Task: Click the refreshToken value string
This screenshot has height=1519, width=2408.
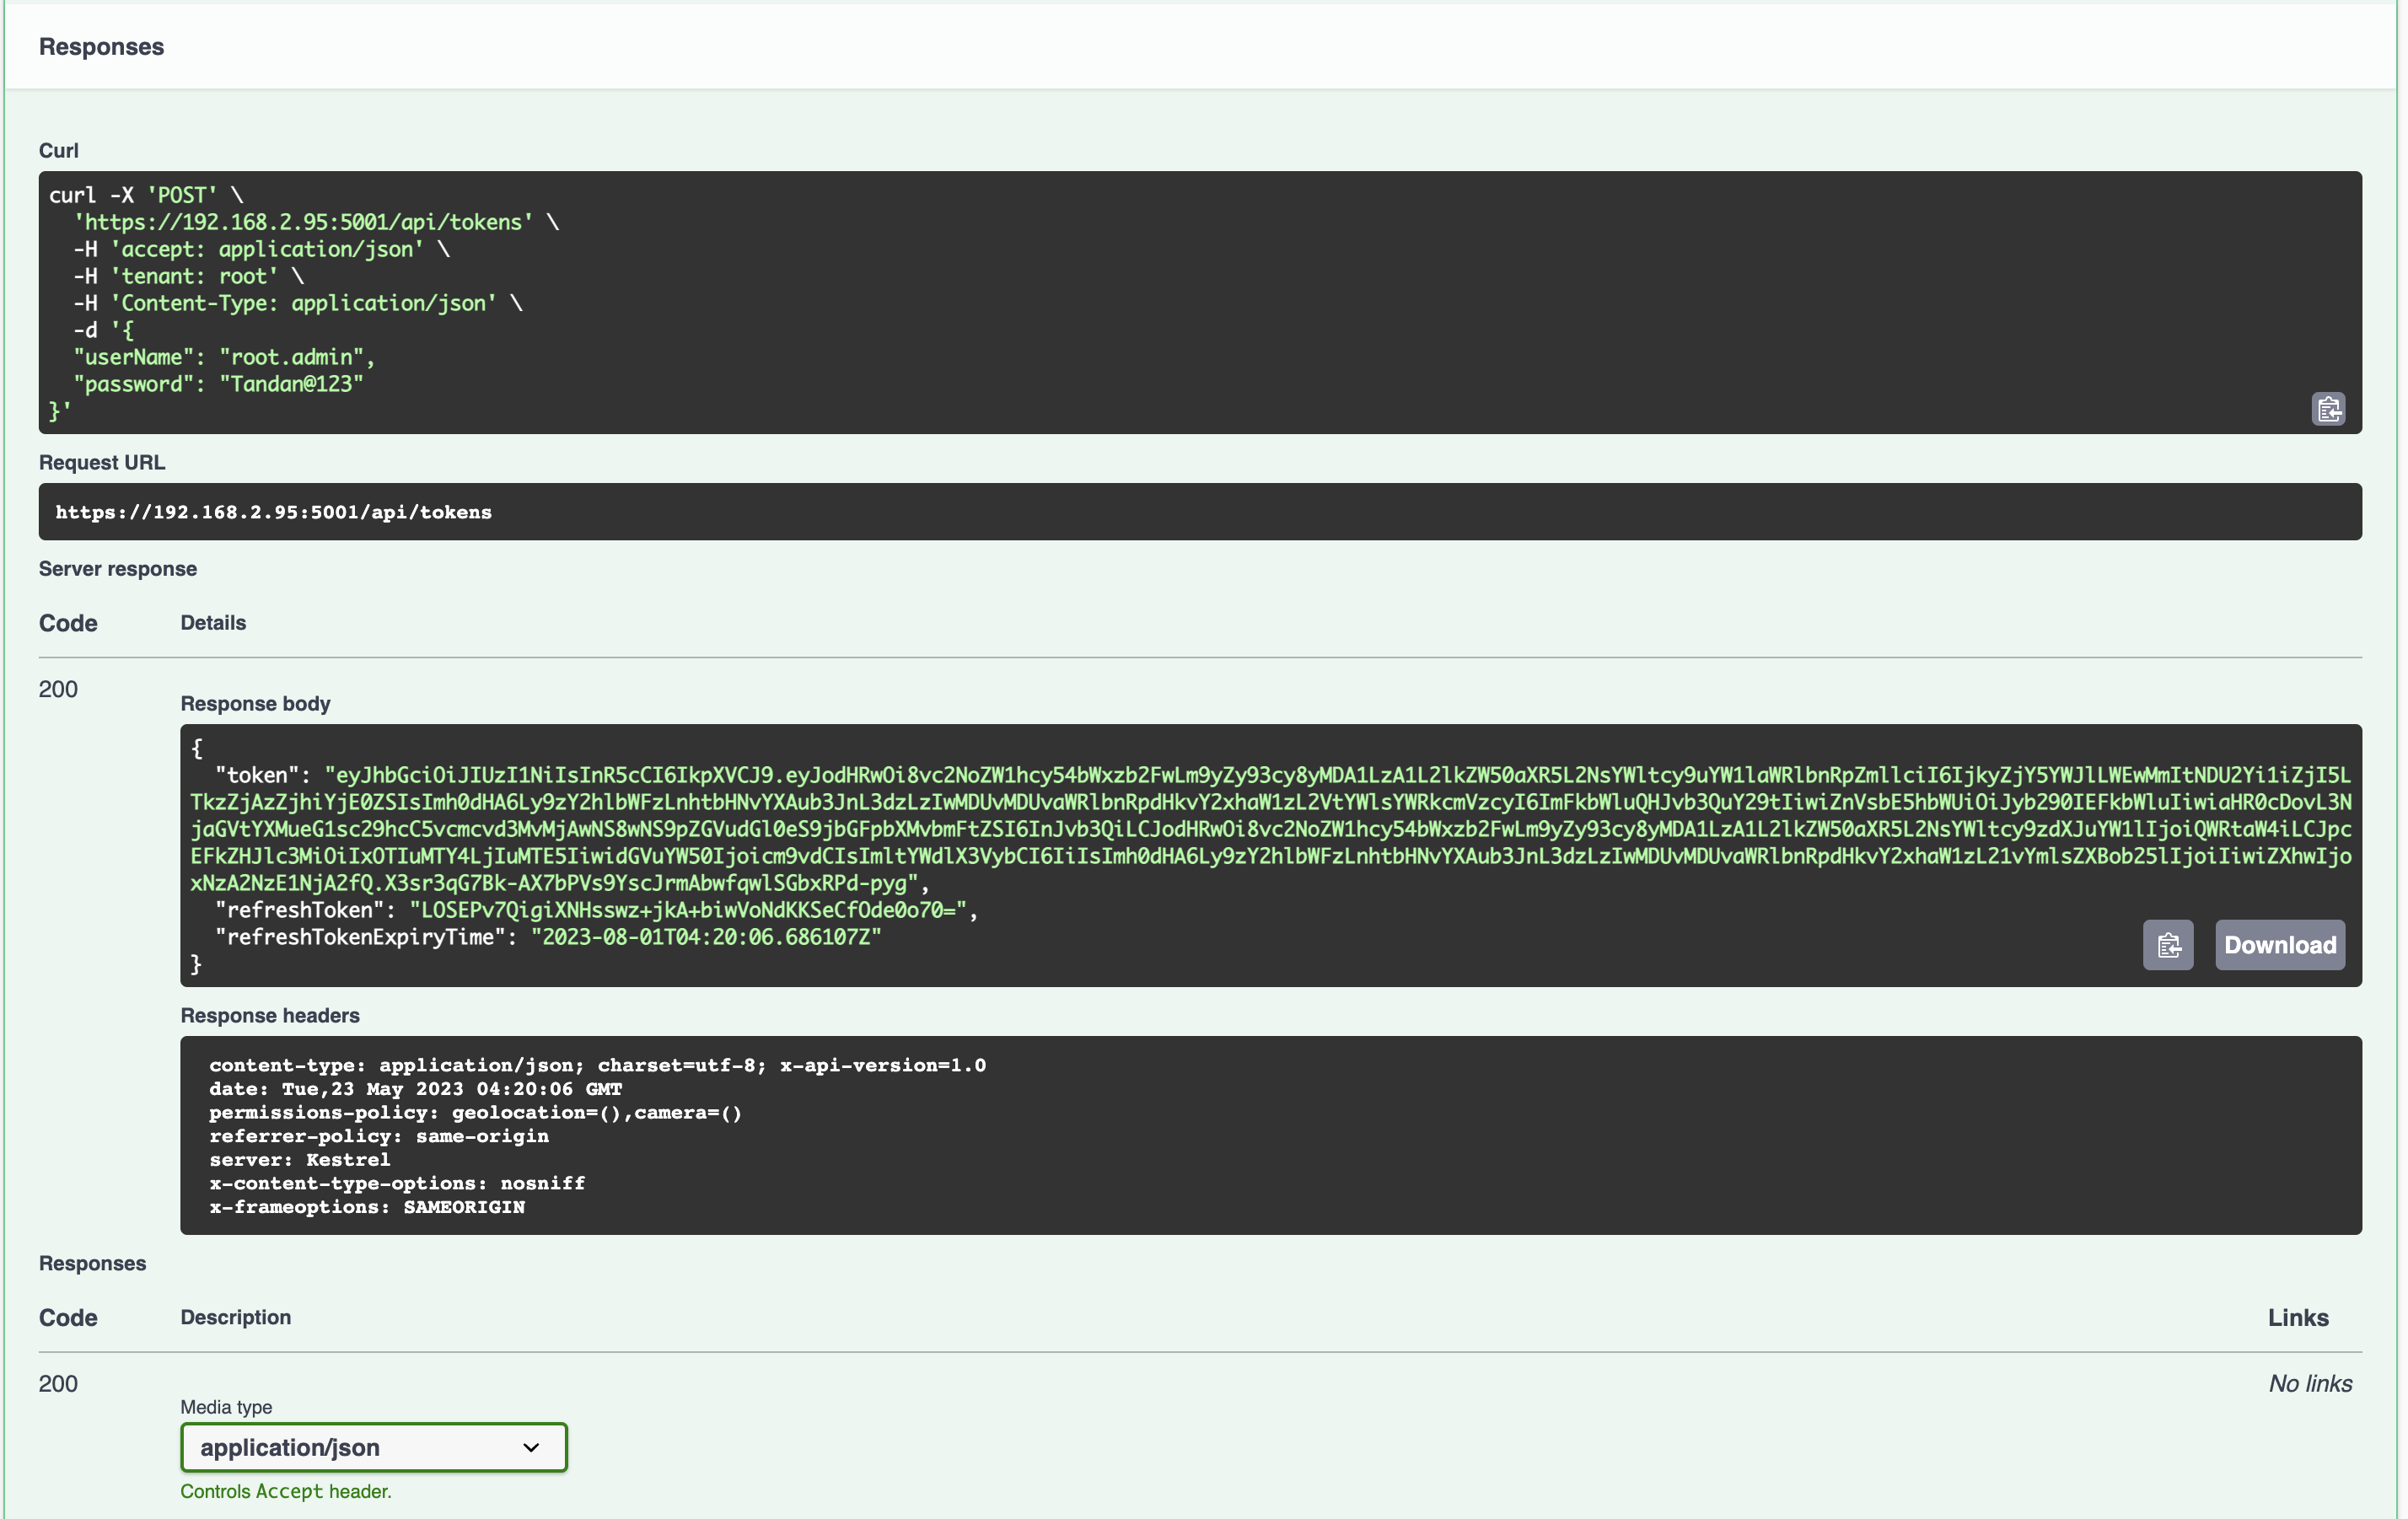Action: point(688,910)
